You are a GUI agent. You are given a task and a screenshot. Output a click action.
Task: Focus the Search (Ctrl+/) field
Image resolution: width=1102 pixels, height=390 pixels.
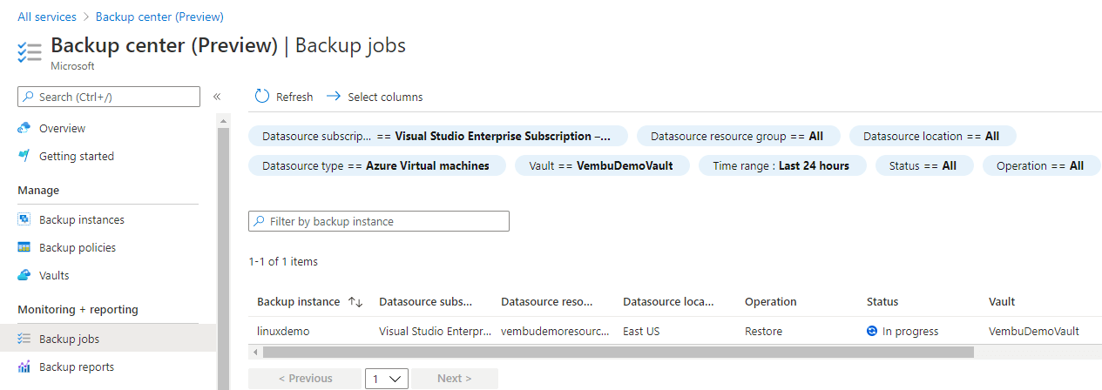point(109,97)
